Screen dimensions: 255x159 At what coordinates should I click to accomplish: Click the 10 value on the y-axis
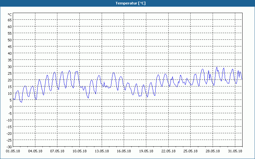tap(10, 93)
